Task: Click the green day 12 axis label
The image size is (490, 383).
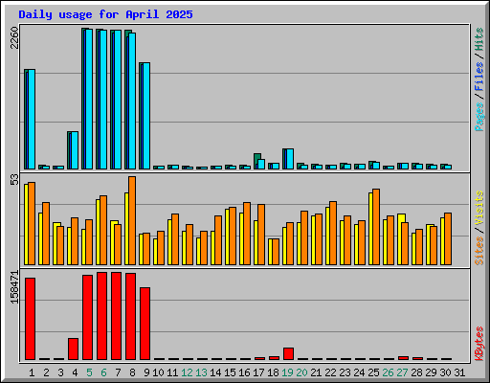Action: tap(187, 372)
